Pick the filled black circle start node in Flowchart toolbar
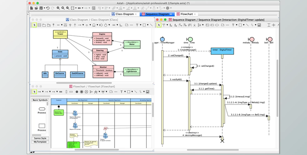Screen dimensions: 307x155 point(77,92)
